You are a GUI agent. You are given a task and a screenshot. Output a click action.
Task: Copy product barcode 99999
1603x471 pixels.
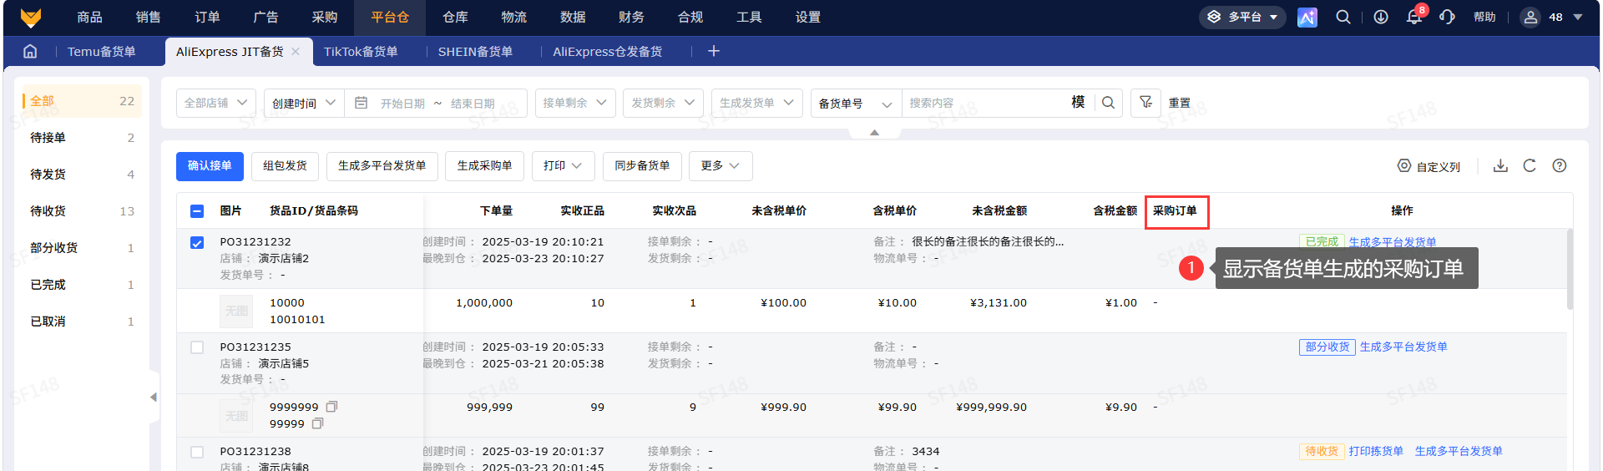[x=317, y=423]
